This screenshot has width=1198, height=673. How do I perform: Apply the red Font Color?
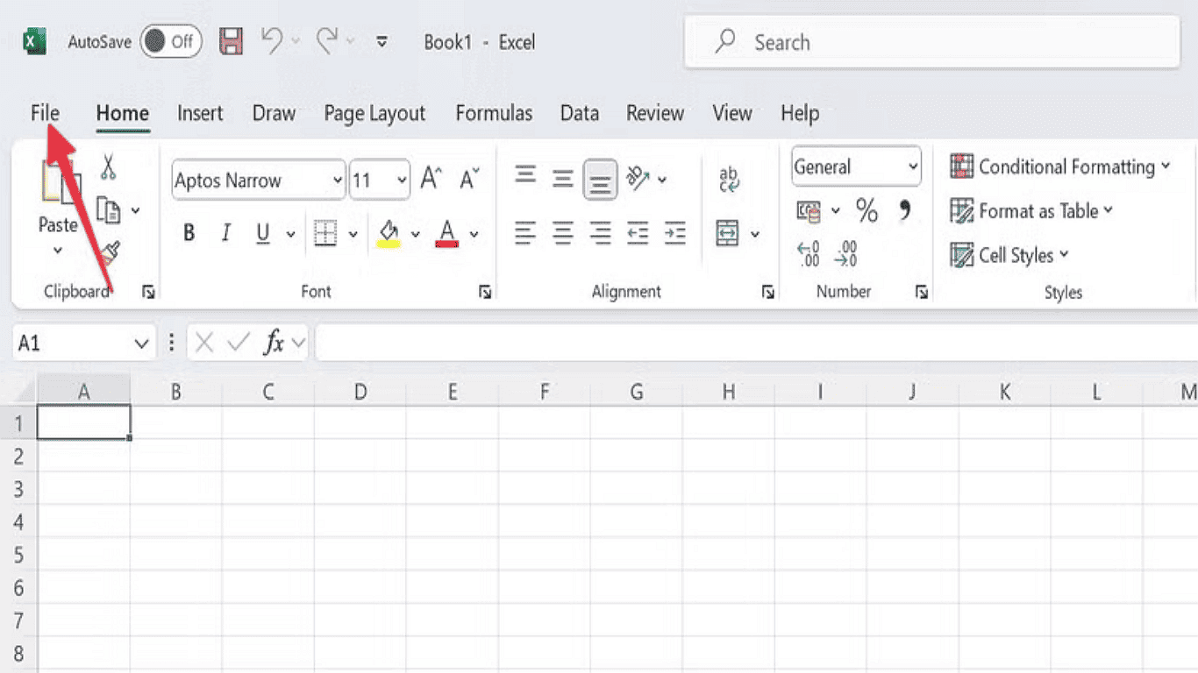click(x=447, y=233)
